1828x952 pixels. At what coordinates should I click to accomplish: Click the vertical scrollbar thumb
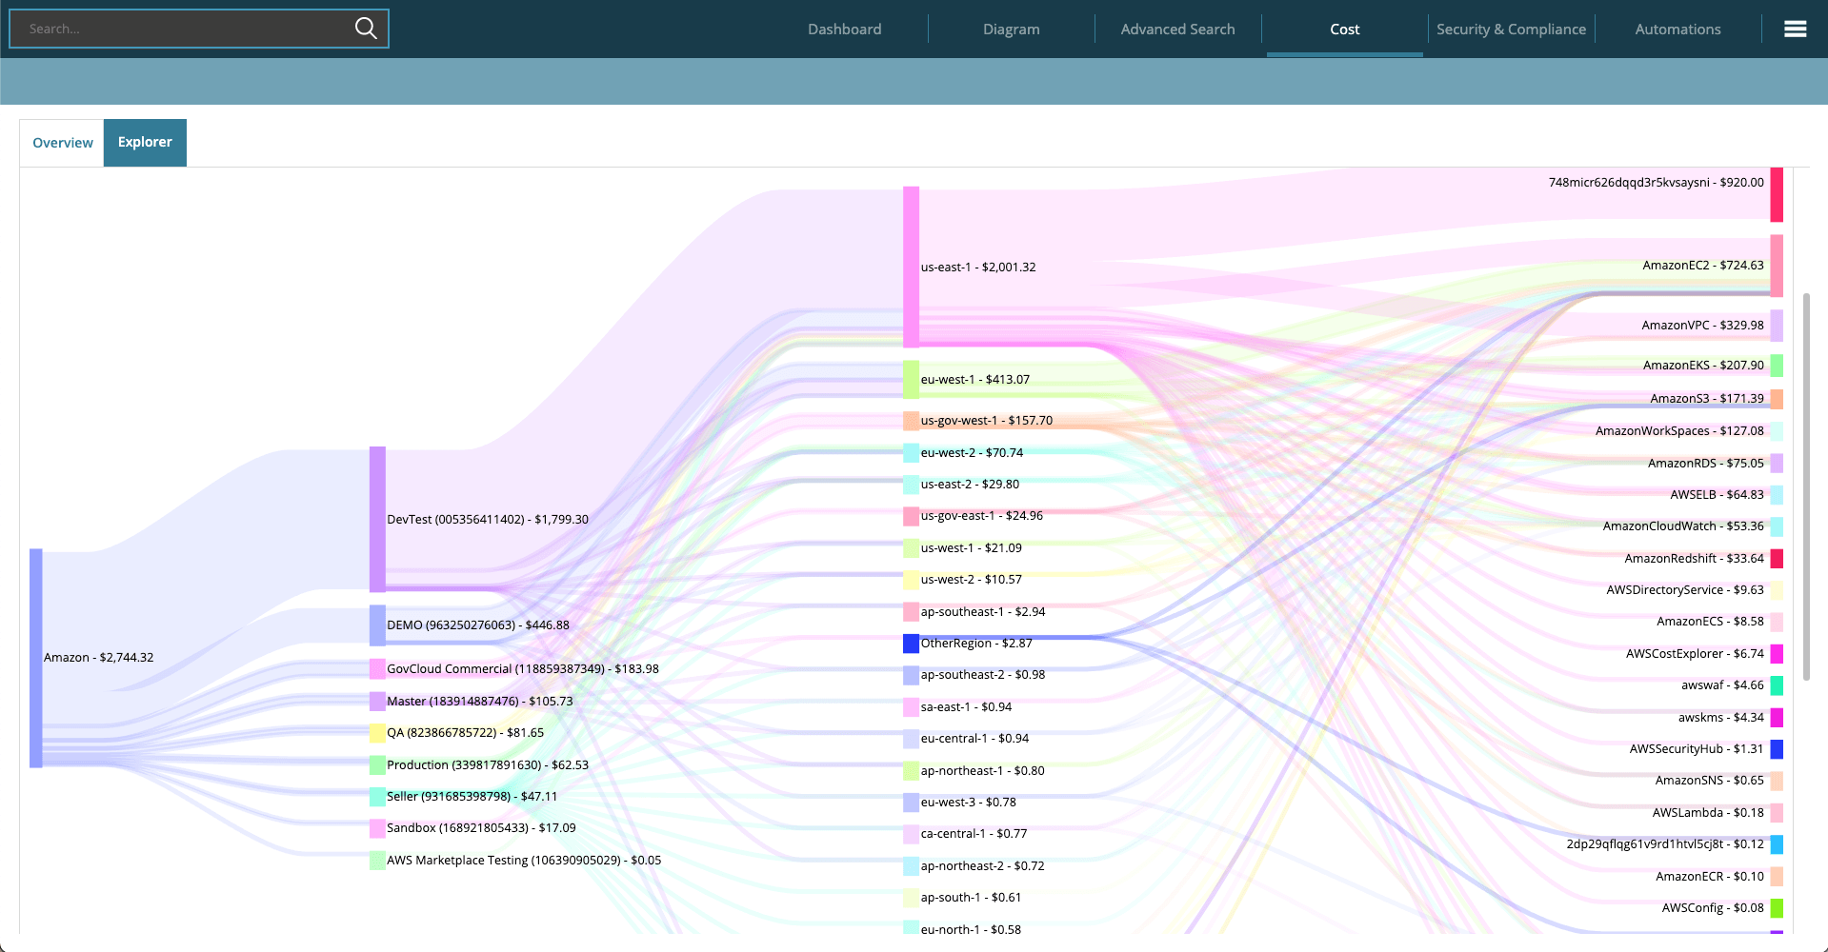coord(1805,486)
